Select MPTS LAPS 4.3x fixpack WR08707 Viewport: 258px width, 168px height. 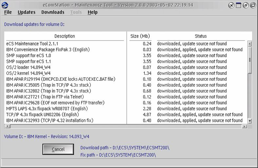(47, 109)
